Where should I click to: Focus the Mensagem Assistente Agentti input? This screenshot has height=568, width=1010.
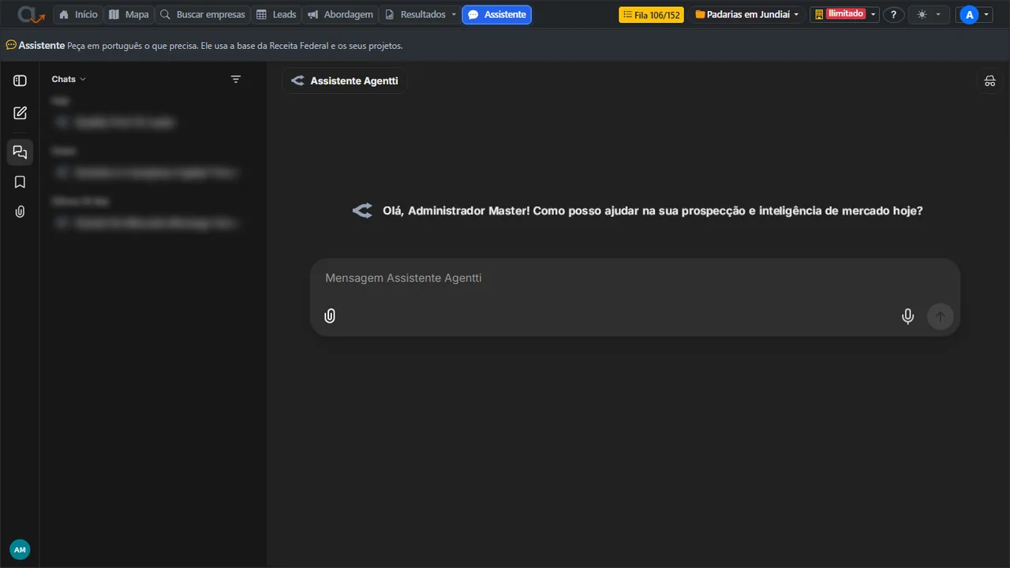tap(635, 278)
